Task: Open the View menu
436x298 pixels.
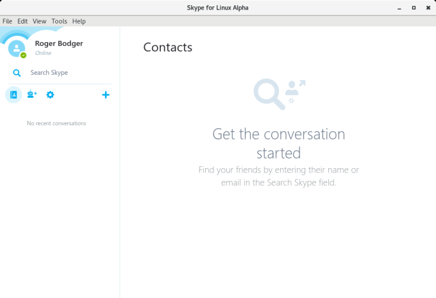Action: (x=40, y=21)
